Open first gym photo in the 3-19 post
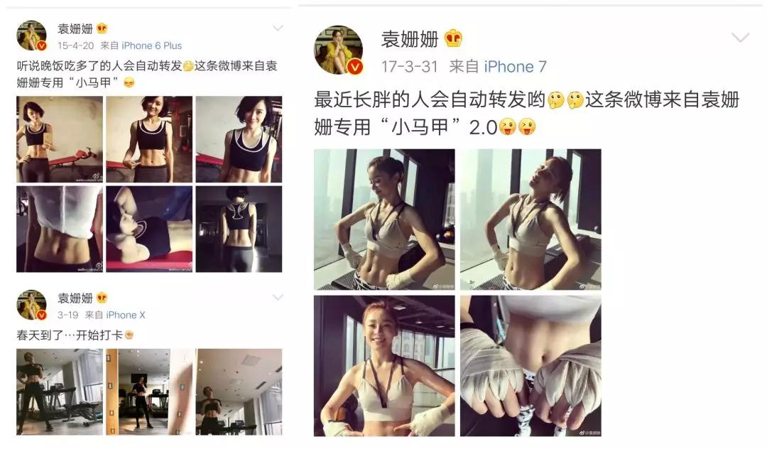This screenshot has width=767, height=449. click(x=60, y=391)
